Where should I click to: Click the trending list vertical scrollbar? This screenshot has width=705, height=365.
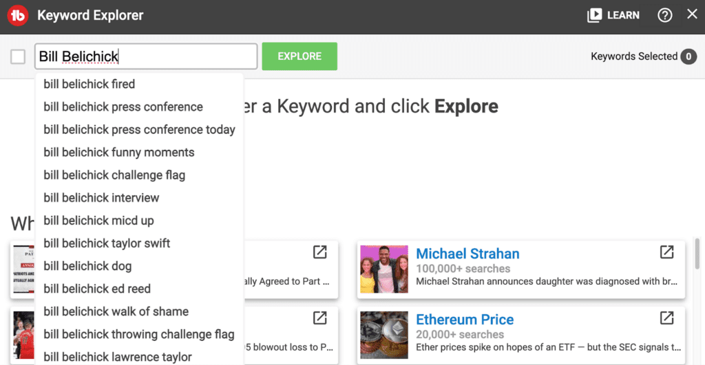tap(697, 254)
